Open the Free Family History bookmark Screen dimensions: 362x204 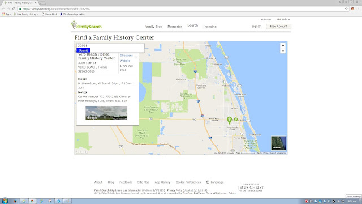coord(26,14)
